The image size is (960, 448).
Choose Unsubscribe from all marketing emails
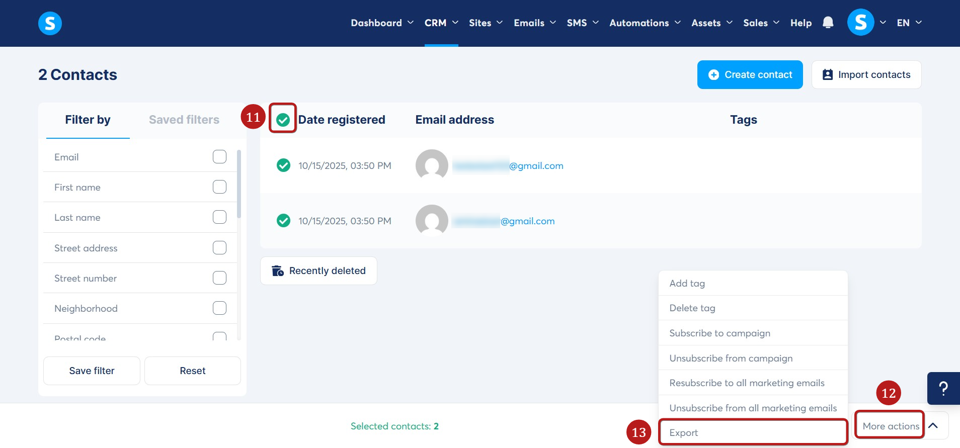753,408
